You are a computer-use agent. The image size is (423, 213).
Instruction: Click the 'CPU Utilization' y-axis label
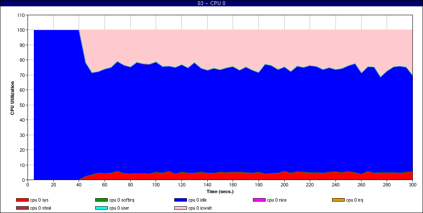coord(12,98)
